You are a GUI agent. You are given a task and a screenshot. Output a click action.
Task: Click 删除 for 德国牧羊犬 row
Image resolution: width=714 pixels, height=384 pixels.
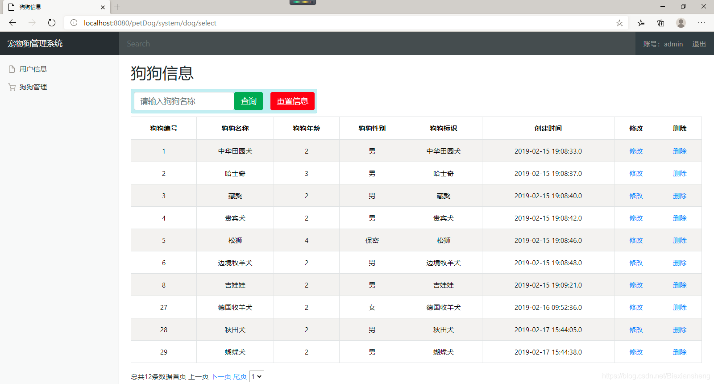[680, 307]
